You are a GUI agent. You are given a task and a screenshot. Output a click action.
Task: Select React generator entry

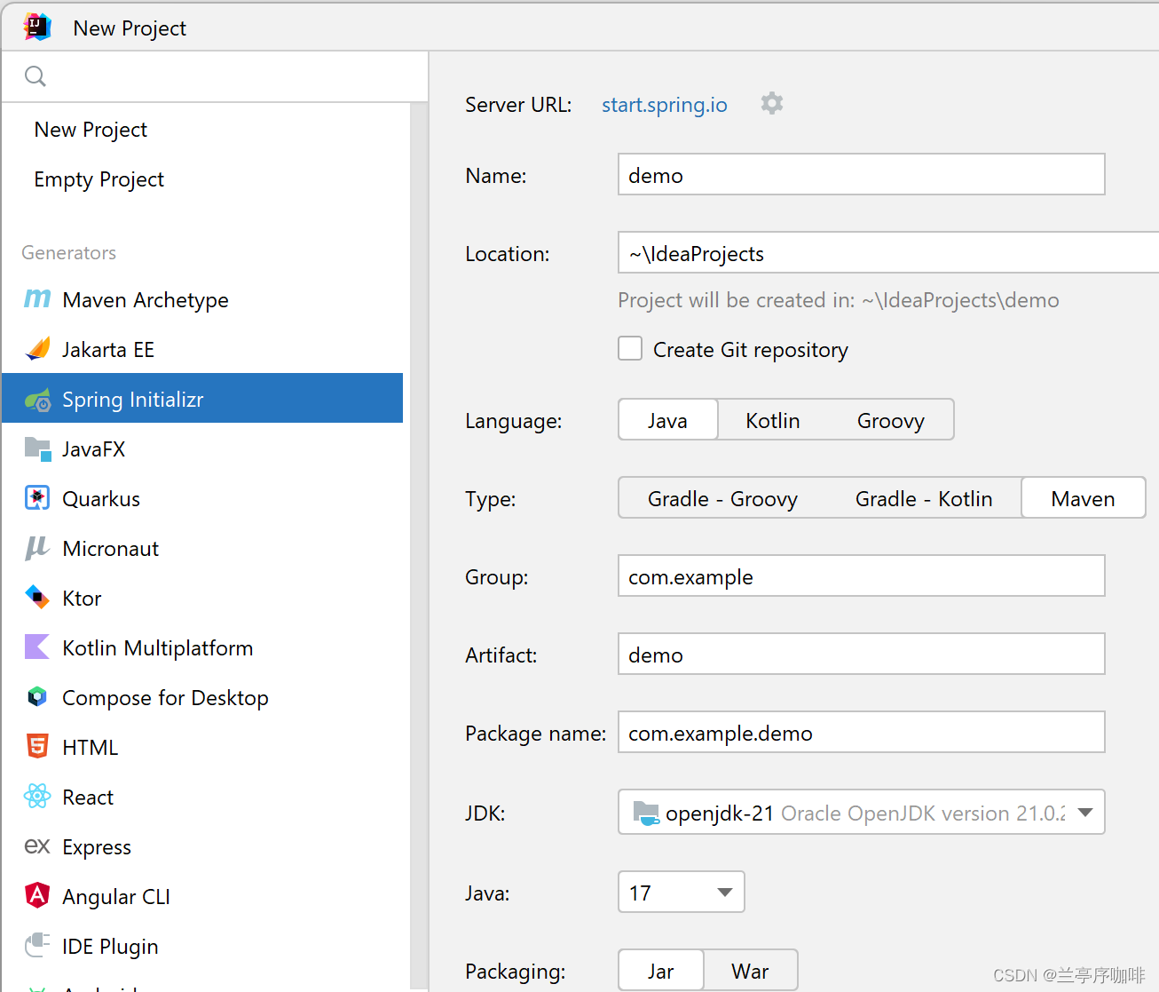click(x=202, y=798)
